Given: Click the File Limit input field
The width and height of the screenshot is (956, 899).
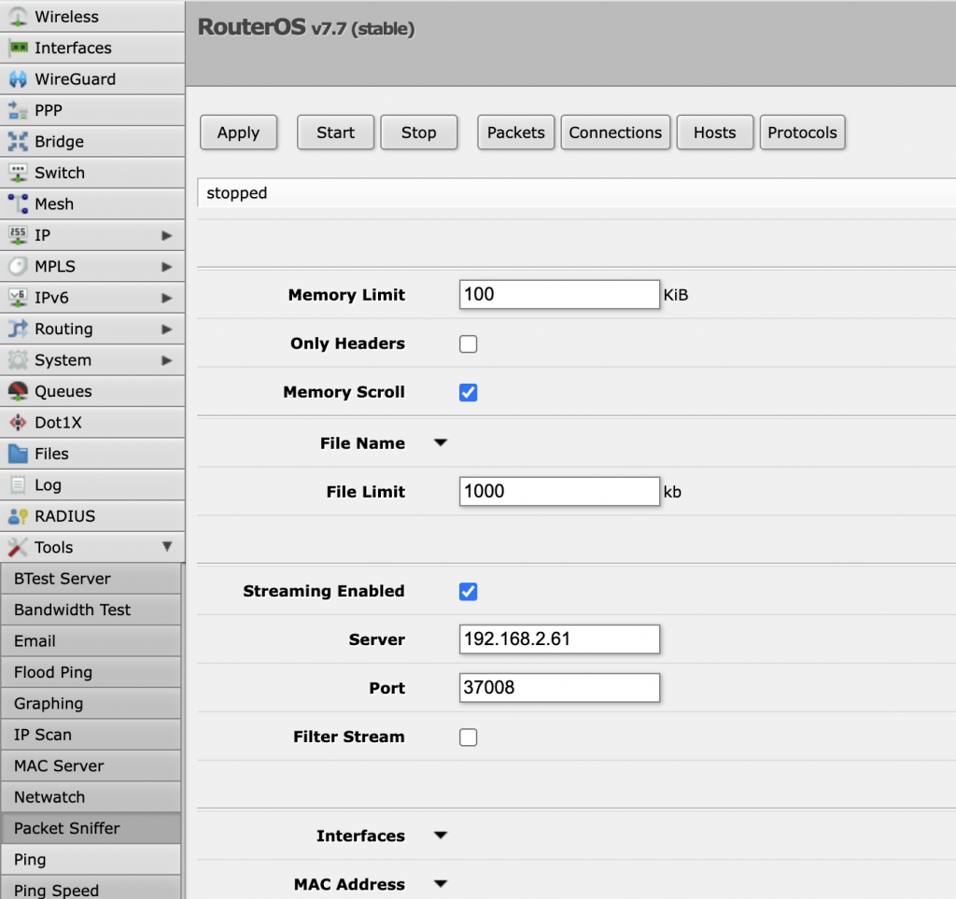Looking at the screenshot, I should pyautogui.click(x=559, y=491).
